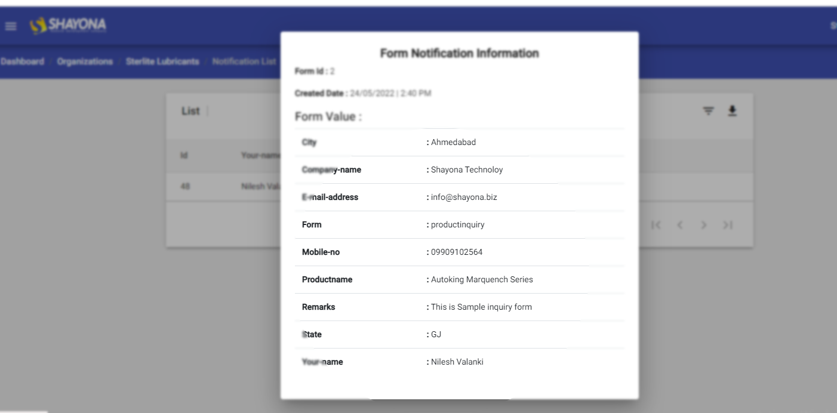837x413 pixels.
Task: Select the City value Ahmedabad
Action: pos(453,143)
